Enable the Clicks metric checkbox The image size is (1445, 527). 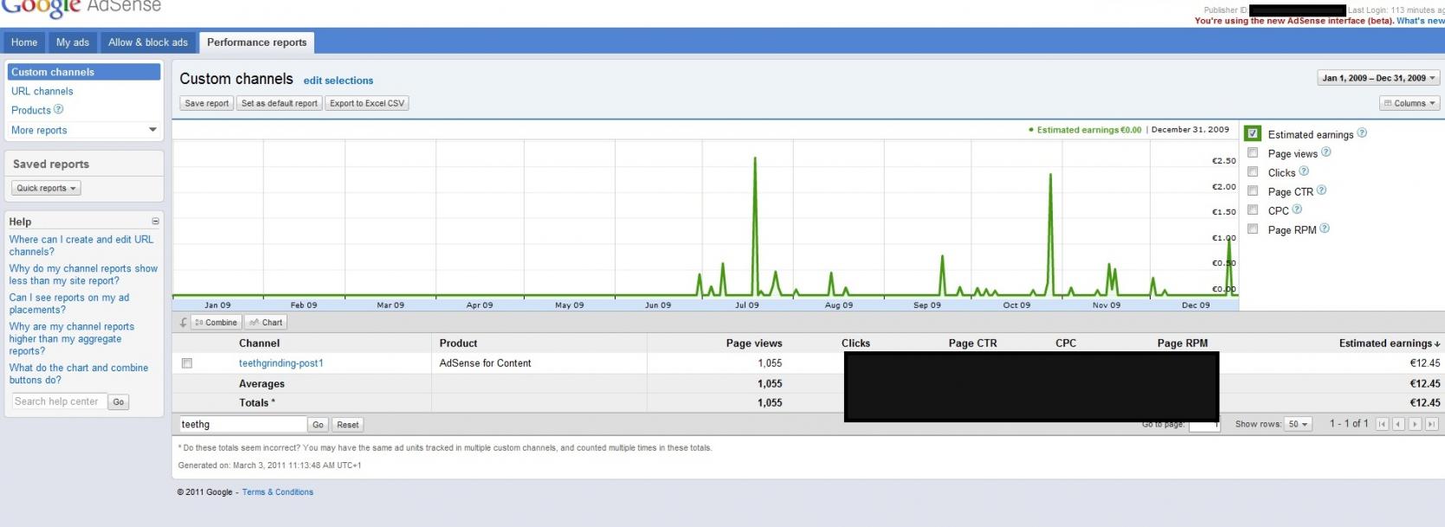pos(1252,171)
